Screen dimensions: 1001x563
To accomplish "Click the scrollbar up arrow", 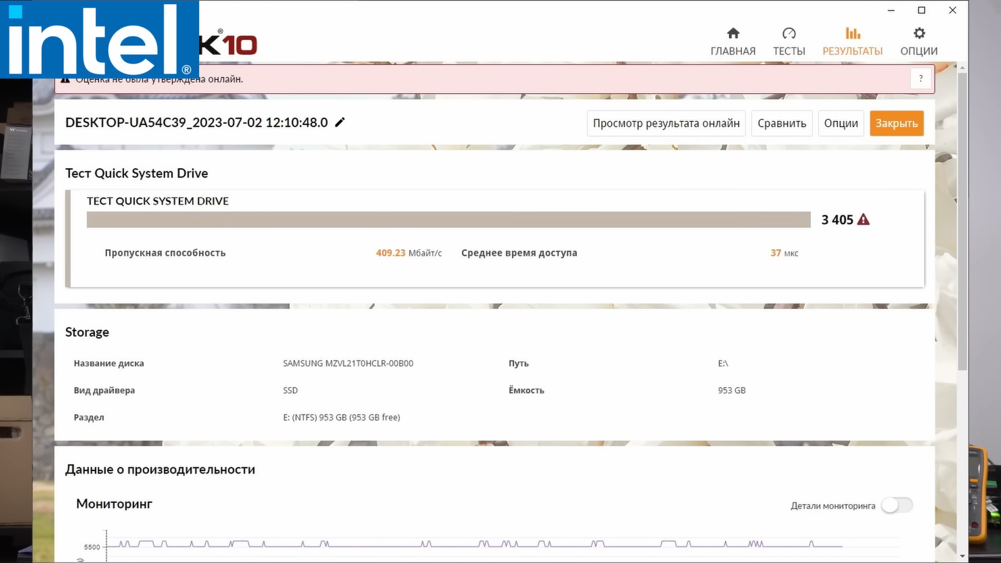I will tap(962, 68).
